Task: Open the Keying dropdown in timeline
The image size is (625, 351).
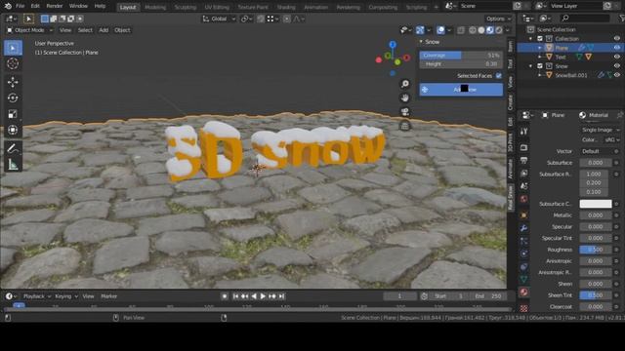Action: coord(65,296)
